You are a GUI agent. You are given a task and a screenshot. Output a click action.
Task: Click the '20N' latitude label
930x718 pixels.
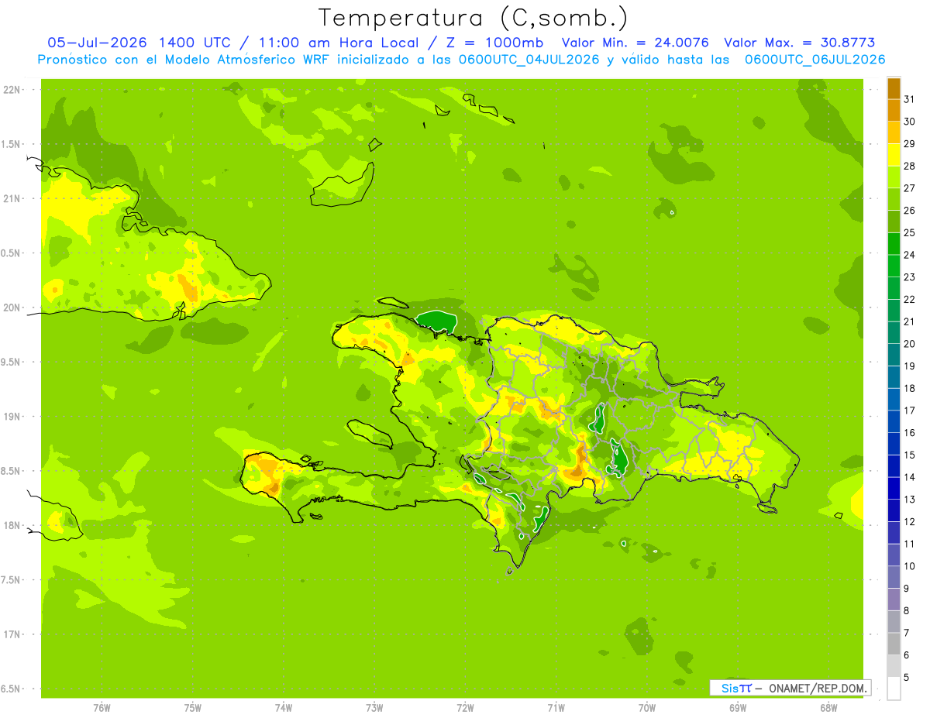click(x=13, y=307)
